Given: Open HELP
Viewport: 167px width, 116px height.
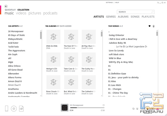Looking at the screenshot, I should point(117,2).
